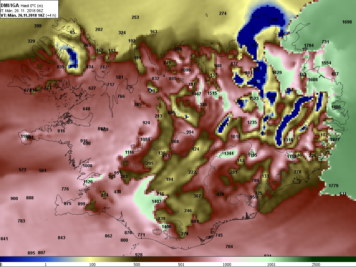Click the map value 1126
This screenshot has width=356, height=267.
[88, 182]
